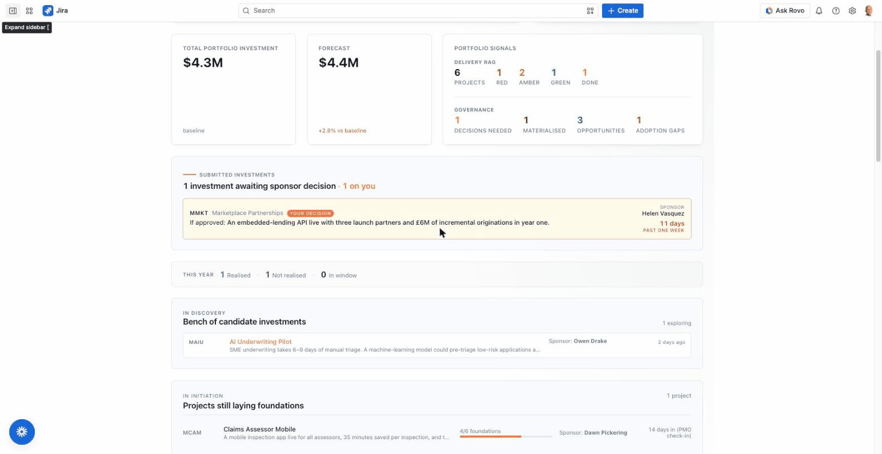Open the settings gear icon
Screen dimensions: 882x454
click(852, 11)
